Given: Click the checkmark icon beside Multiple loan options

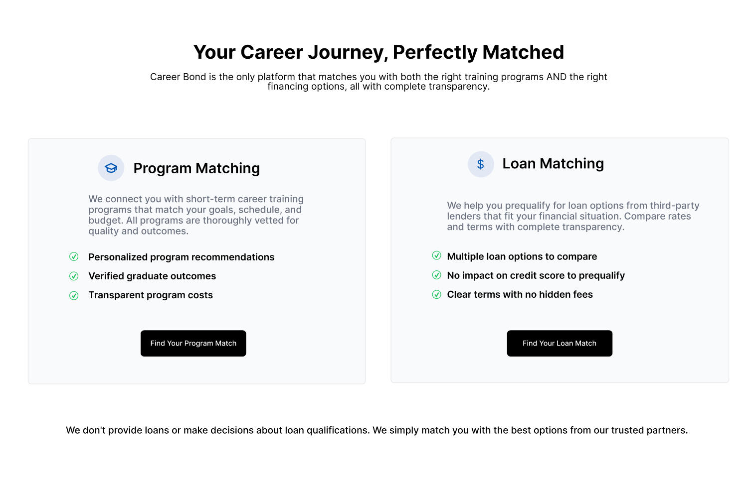Looking at the screenshot, I should pyautogui.click(x=436, y=256).
